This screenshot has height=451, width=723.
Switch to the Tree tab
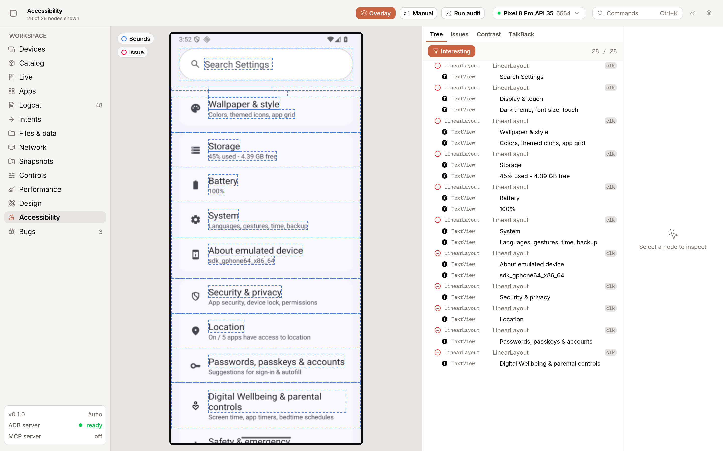point(436,34)
